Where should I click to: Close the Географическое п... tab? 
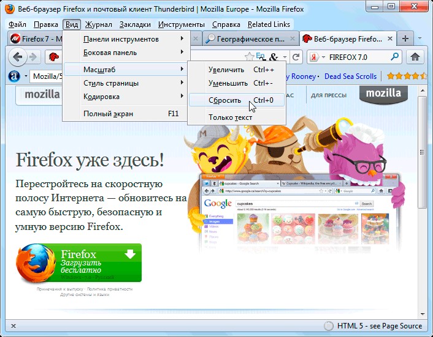tap(292, 39)
